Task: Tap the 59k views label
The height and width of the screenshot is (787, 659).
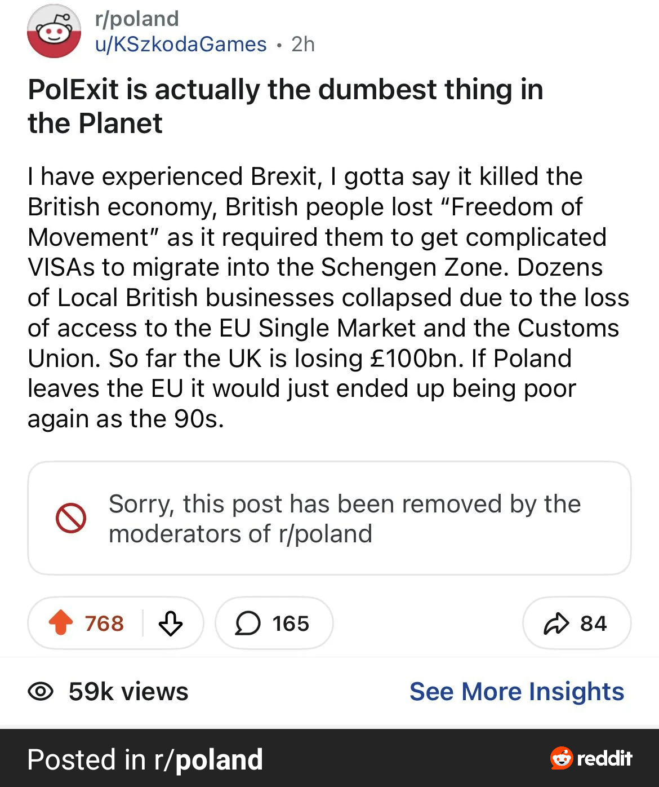Action: point(128,691)
